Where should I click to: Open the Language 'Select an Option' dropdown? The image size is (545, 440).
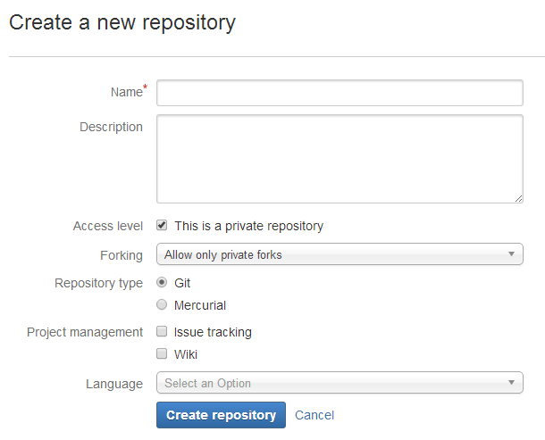[x=340, y=383]
